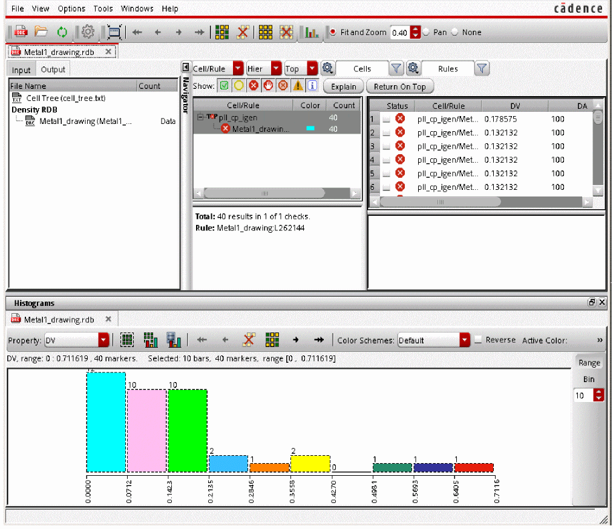Show warning status markers with triangle icon
613x529 pixels.
(298, 86)
